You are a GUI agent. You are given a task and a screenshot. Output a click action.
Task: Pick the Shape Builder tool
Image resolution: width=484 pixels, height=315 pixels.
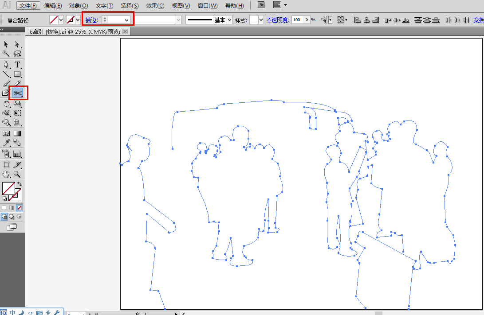click(6, 123)
